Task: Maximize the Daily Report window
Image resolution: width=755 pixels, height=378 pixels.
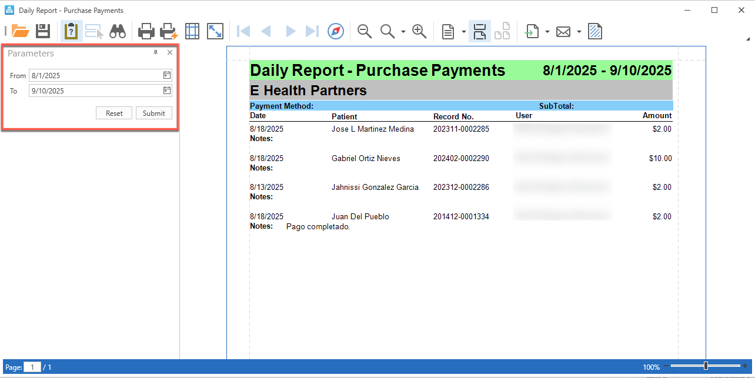Action: pos(714,10)
